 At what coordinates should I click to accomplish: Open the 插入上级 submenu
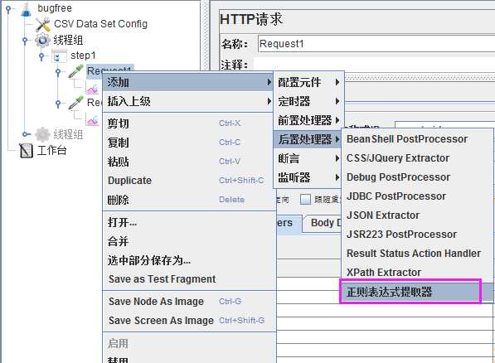point(188,101)
